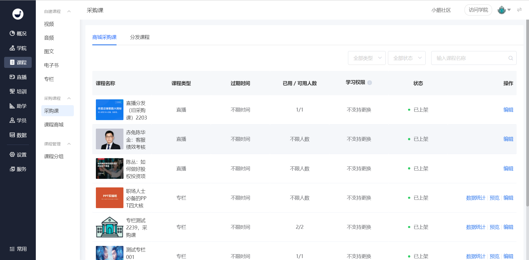Collapse the 课程管理 group
The width and height of the screenshot is (529, 260).
[x=69, y=144]
